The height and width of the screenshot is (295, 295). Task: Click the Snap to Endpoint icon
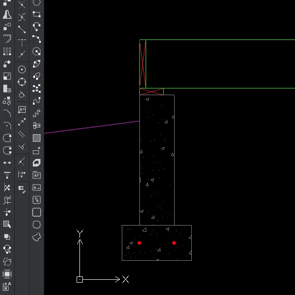pos(22,29)
